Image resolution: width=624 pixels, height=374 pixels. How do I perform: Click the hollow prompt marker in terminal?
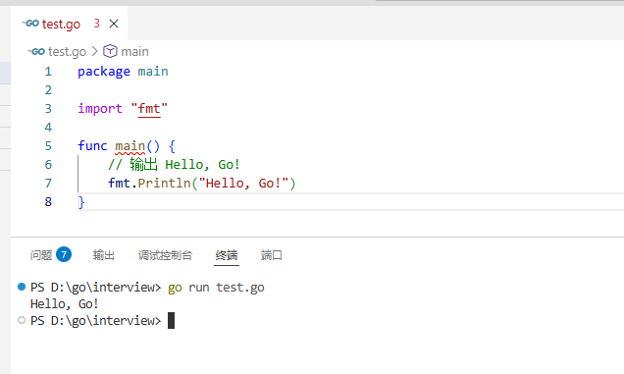(22, 320)
